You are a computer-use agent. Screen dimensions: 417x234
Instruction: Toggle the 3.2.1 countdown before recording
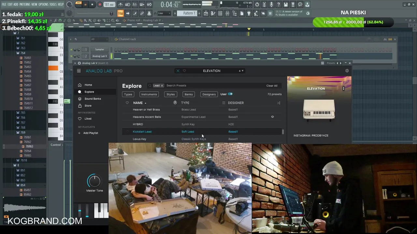click(135, 4)
